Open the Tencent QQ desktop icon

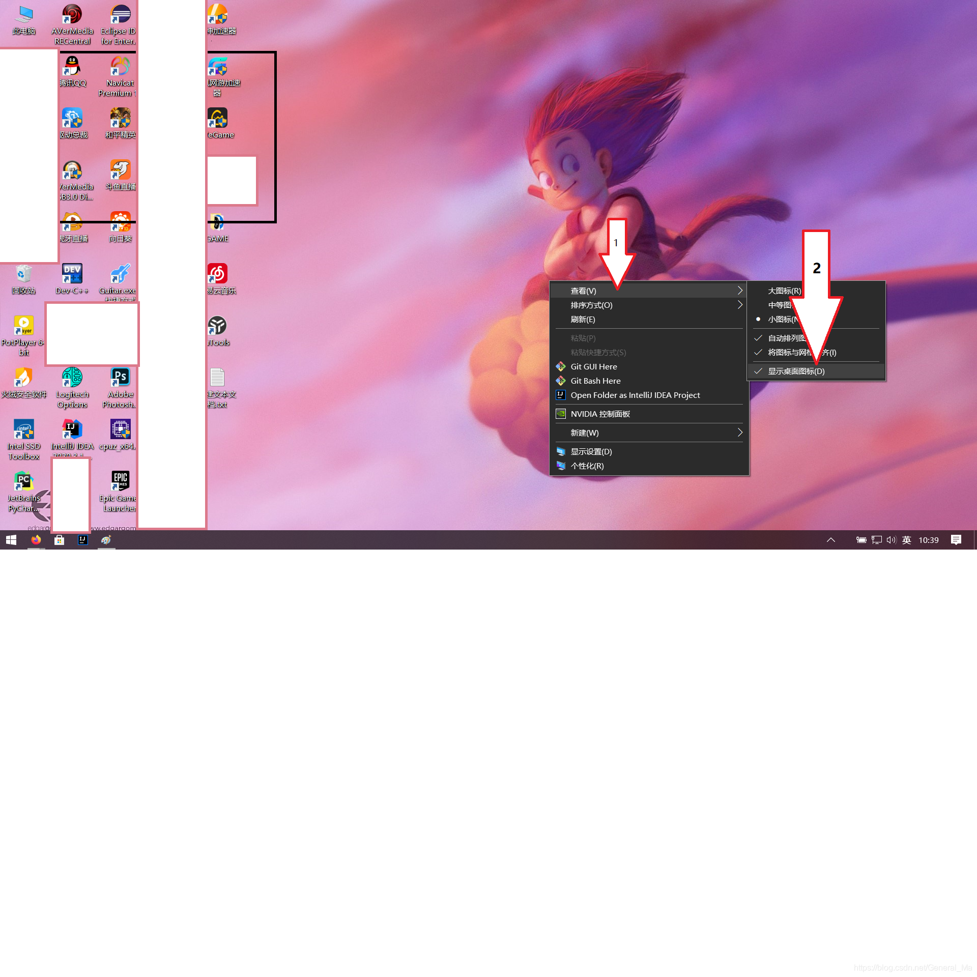72,67
